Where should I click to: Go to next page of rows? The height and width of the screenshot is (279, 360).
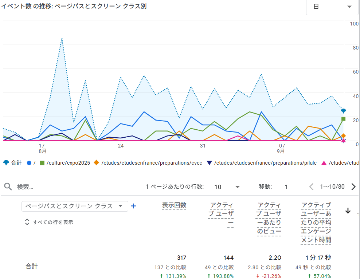click(x=353, y=187)
